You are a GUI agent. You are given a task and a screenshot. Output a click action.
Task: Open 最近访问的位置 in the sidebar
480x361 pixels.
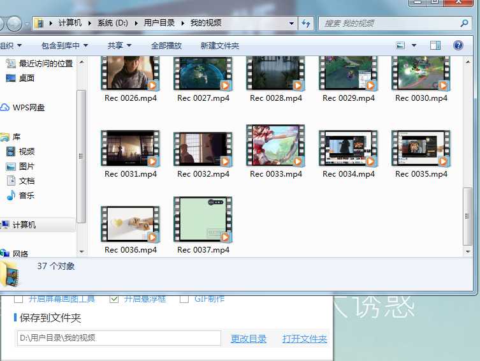tap(46, 63)
